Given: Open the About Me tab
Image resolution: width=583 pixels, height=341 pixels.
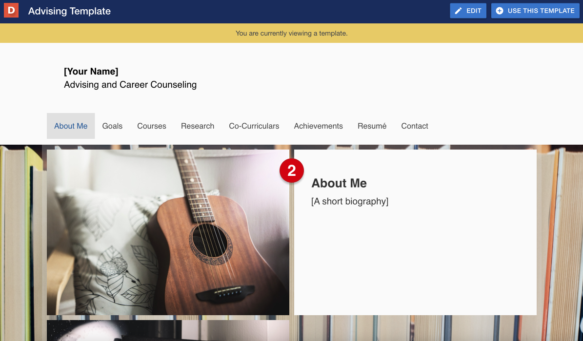Looking at the screenshot, I should click(71, 126).
